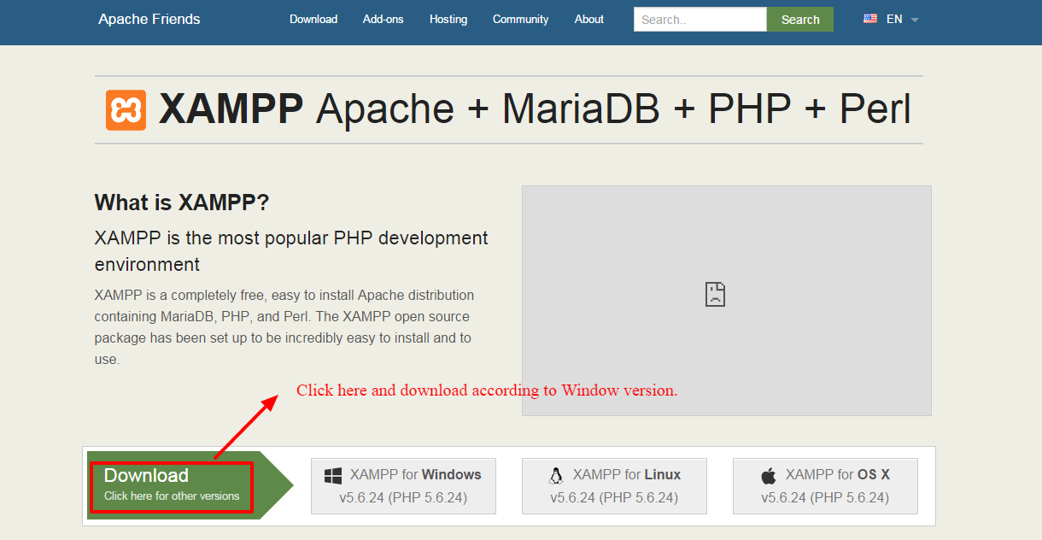Focus the Search text field
The height and width of the screenshot is (540, 1042).
(x=700, y=19)
